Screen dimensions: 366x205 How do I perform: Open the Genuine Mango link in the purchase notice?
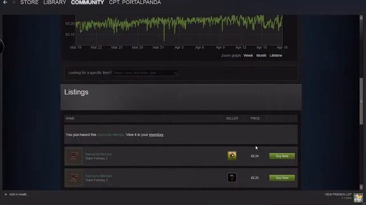(110, 135)
